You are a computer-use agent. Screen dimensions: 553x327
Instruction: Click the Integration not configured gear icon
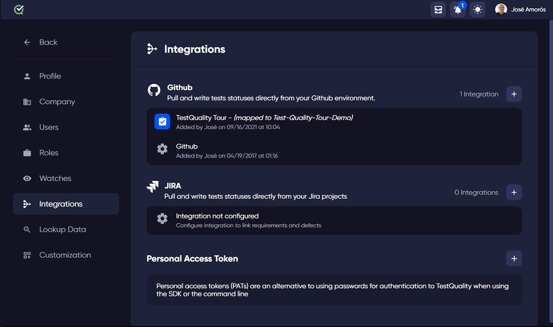(x=162, y=218)
